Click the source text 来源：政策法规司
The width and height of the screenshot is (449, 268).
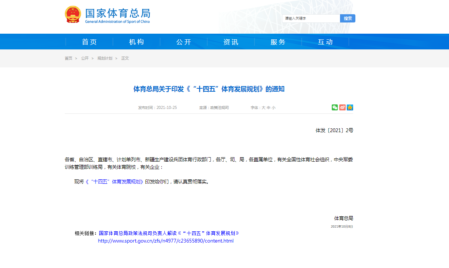(214, 108)
